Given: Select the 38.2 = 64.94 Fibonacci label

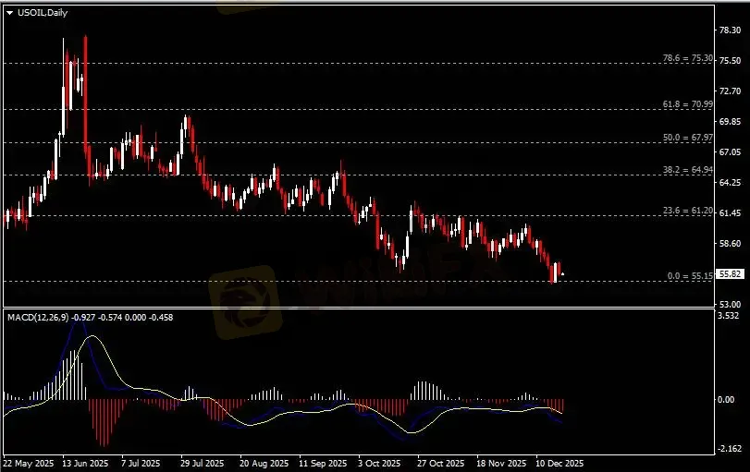Looking at the screenshot, I should point(687,170).
